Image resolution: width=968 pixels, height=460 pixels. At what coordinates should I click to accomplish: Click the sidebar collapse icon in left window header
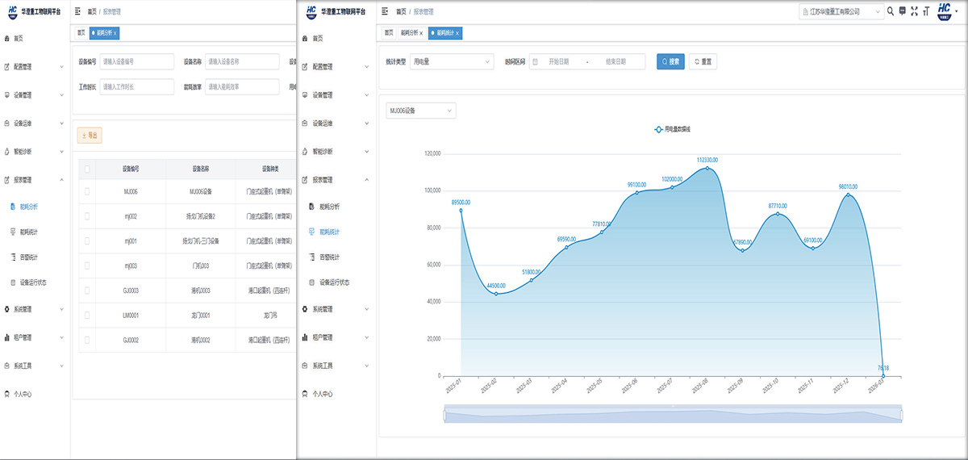click(77, 11)
